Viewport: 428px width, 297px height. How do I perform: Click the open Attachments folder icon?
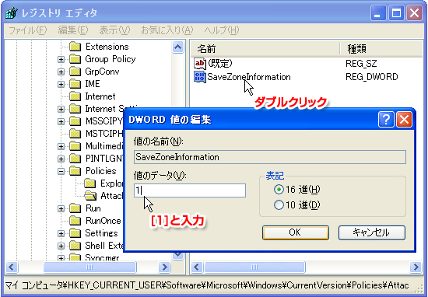[x=90, y=196]
